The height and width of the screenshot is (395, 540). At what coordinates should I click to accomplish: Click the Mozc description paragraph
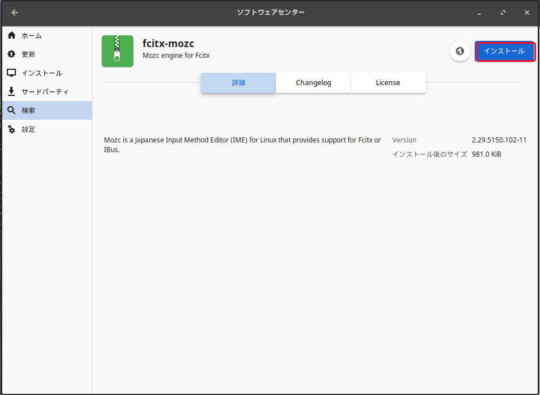click(x=242, y=145)
